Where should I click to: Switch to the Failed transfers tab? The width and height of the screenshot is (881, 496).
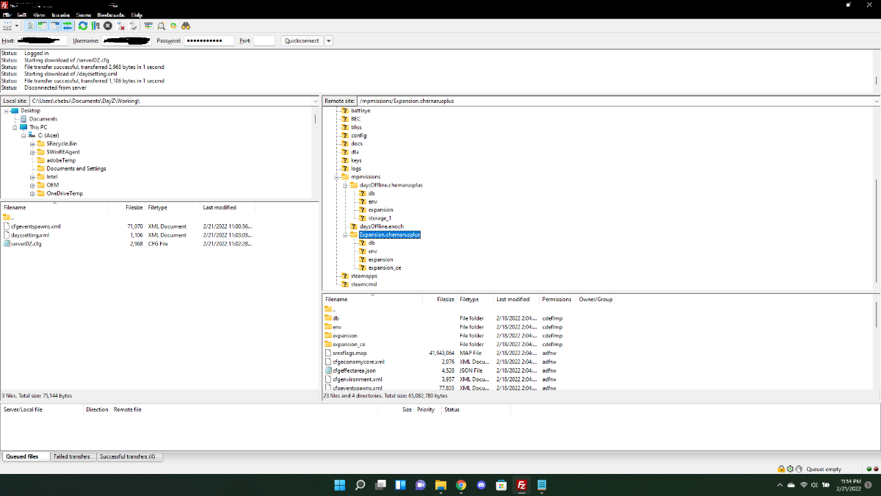tap(72, 456)
